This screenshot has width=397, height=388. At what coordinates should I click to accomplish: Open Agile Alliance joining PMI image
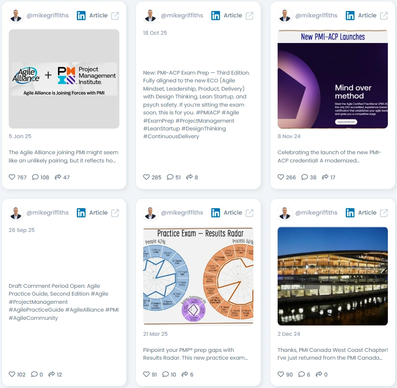64,79
